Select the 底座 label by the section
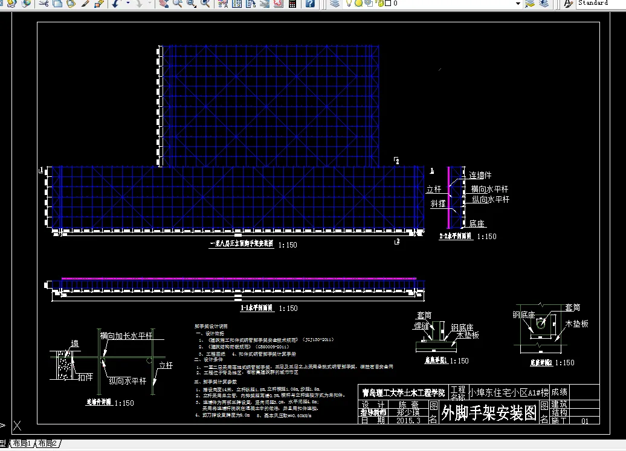Screen dimensions: 626x451 [477, 223]
